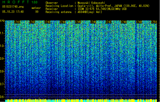The height and width of the screenshot is (102, 160).
Task: Click the Ogata-vill. Akita-Pref. JAPAN text
Action: click(113, 6)
